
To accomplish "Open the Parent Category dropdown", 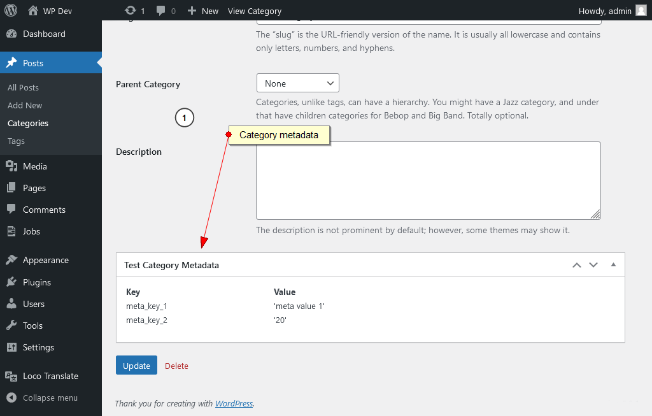I will 297,83.
